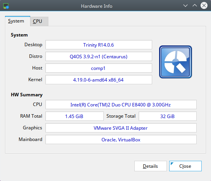Click the Hardware Info window title text
The image size is (211, 181).
[x=97, y=6]
